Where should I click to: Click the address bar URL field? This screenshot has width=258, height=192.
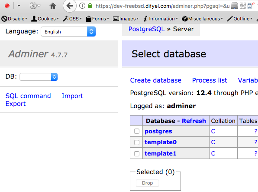pos(163,6)
